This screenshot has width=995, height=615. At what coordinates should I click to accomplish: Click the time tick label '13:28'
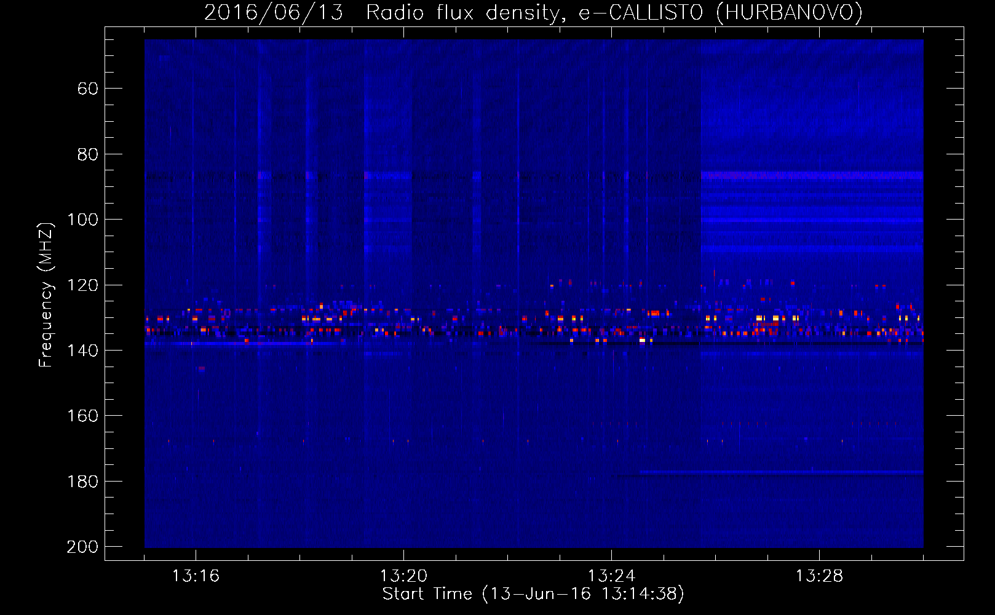click(819, 576)
